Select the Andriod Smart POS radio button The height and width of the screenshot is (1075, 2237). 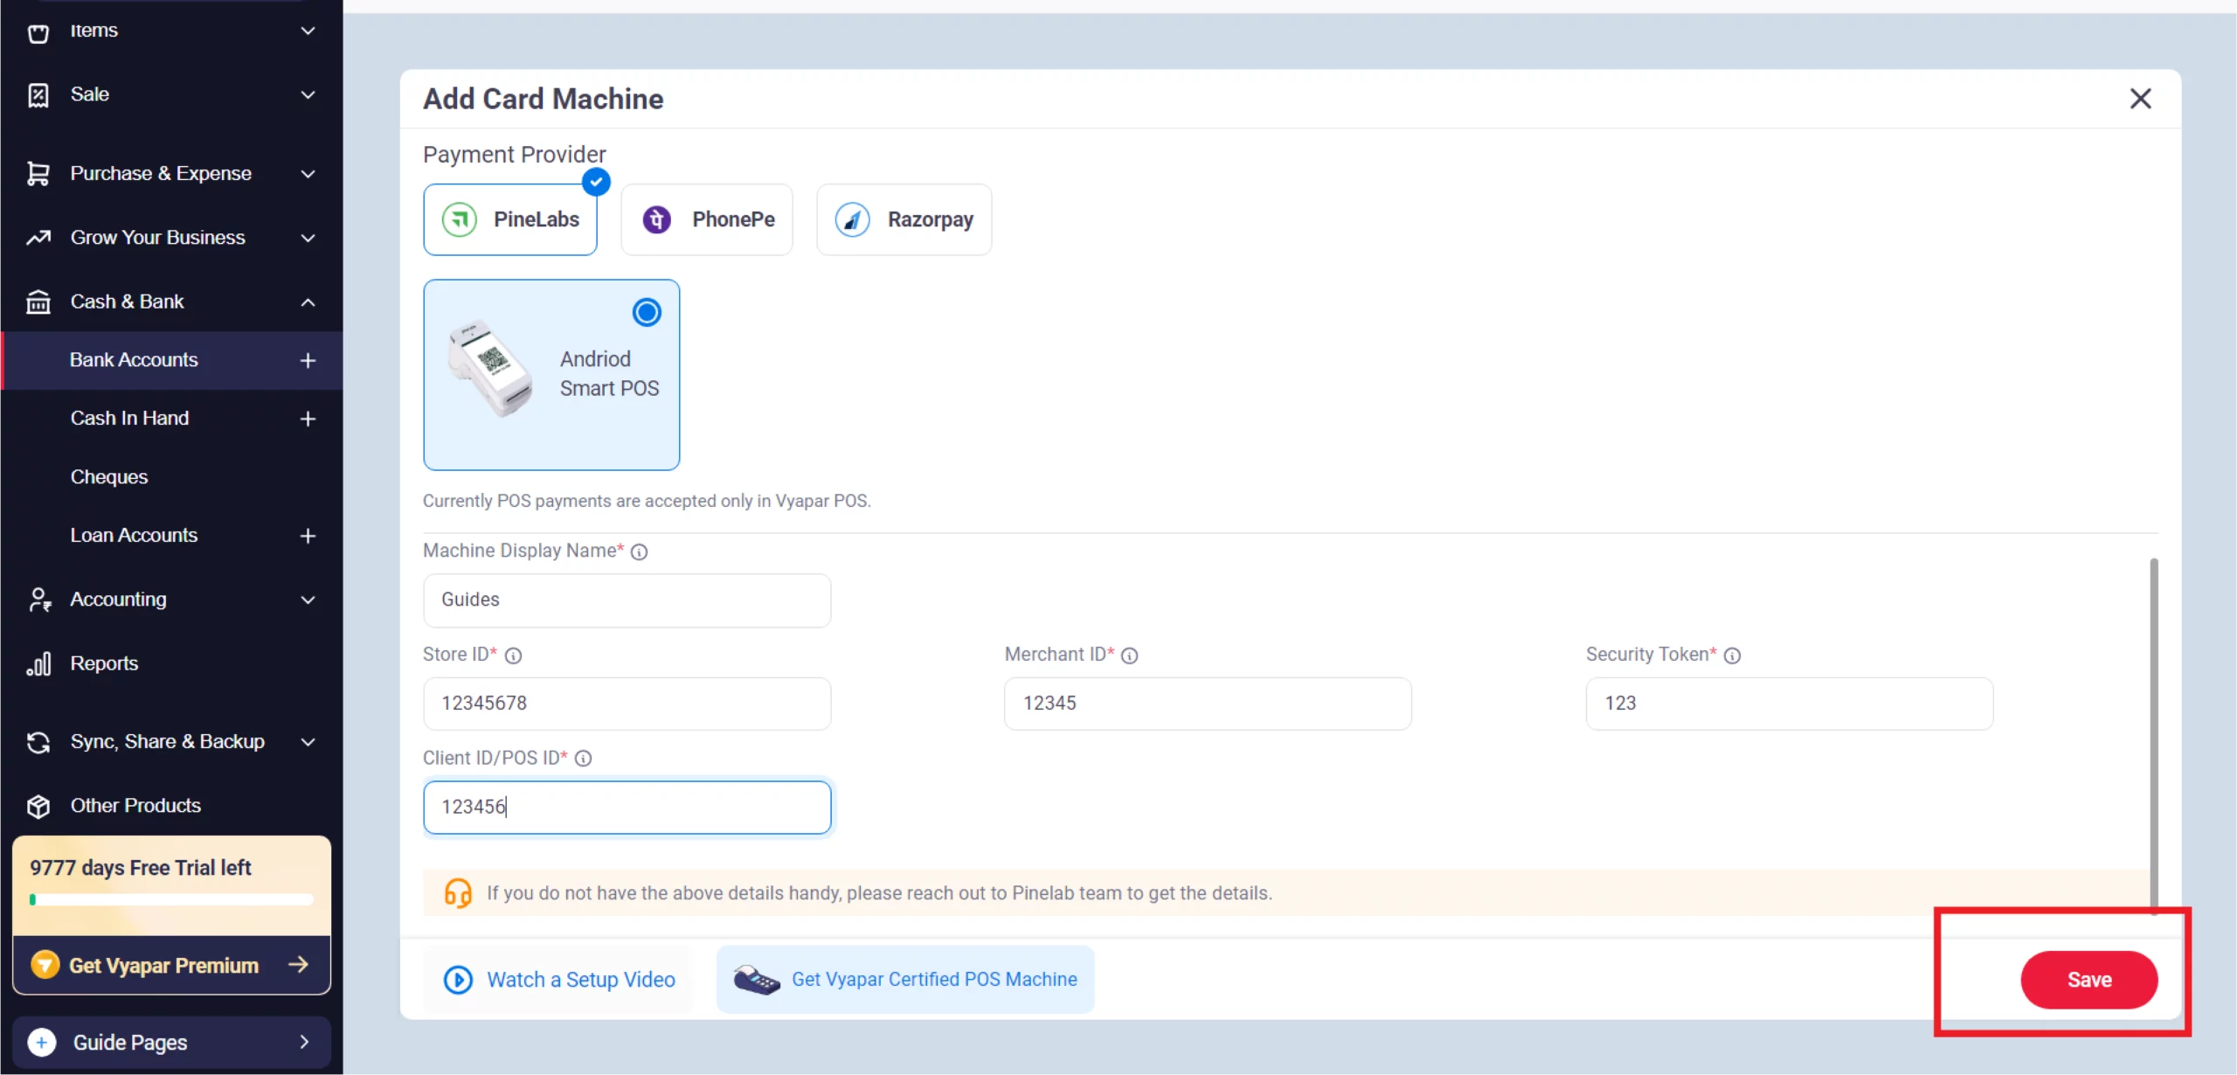647,312
